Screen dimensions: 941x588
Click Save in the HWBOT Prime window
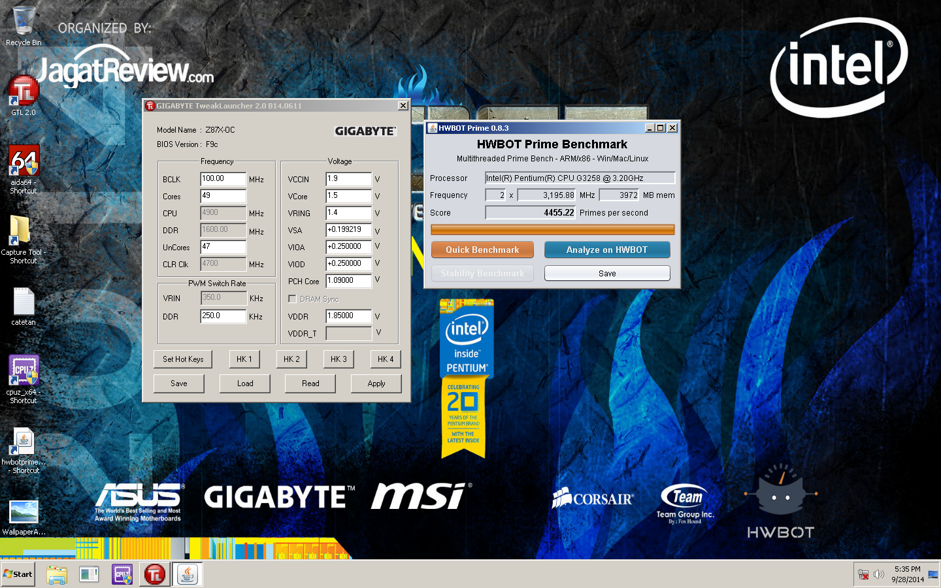(x=607, y=273)
